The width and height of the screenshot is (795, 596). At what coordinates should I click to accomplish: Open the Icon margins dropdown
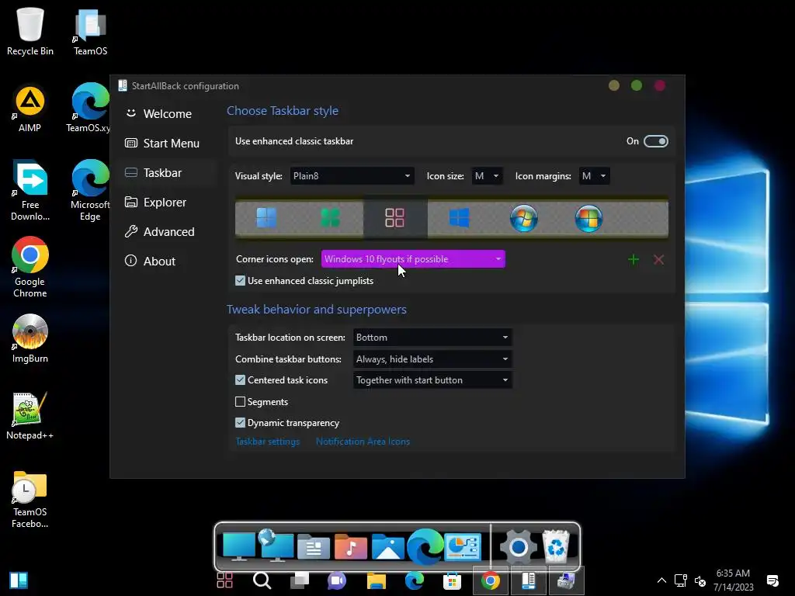(594, 176)
